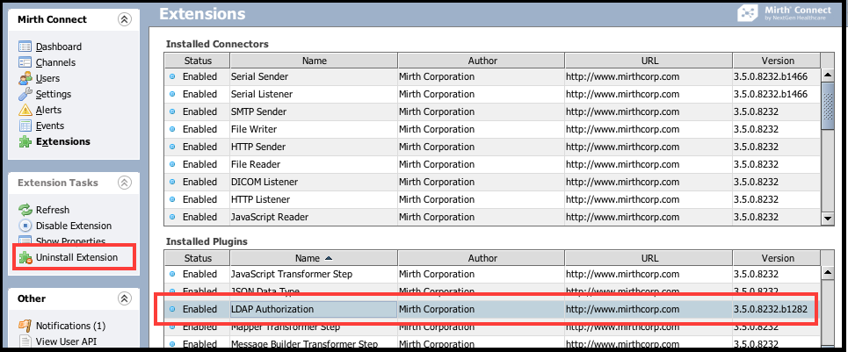
Task: Open Notifications (1)
Action: pos(71,326)
